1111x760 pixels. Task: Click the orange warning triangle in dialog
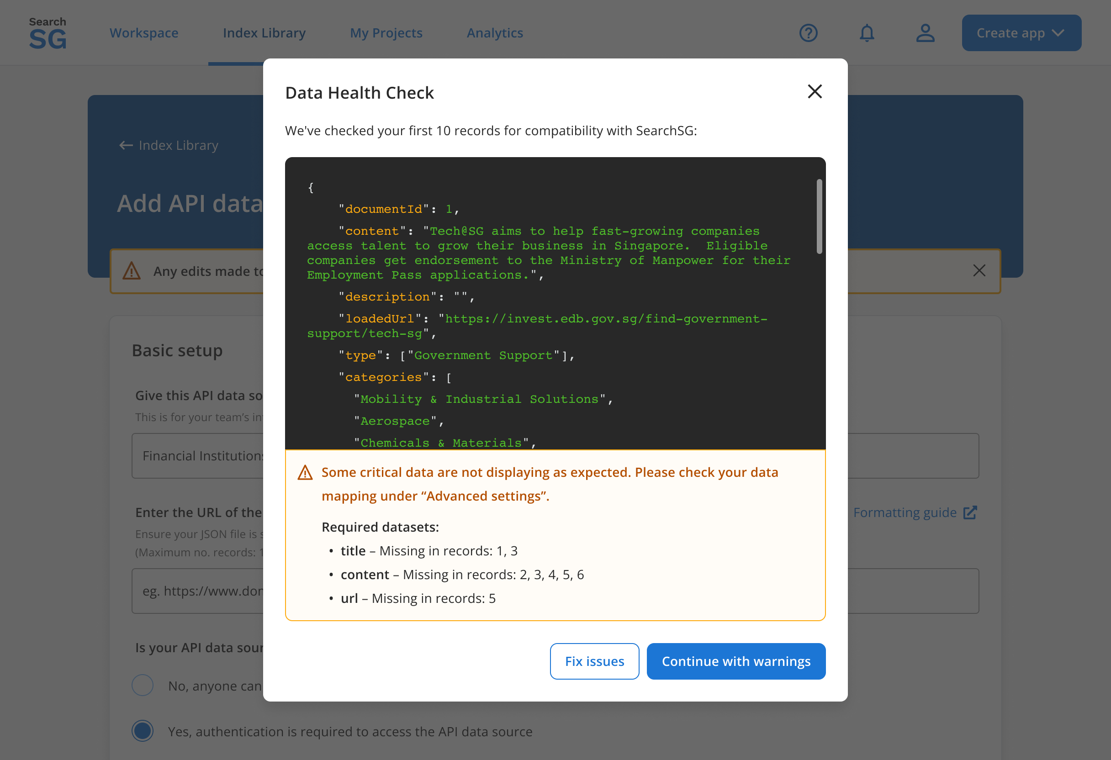pyautogui.click(x=305, y=473)
